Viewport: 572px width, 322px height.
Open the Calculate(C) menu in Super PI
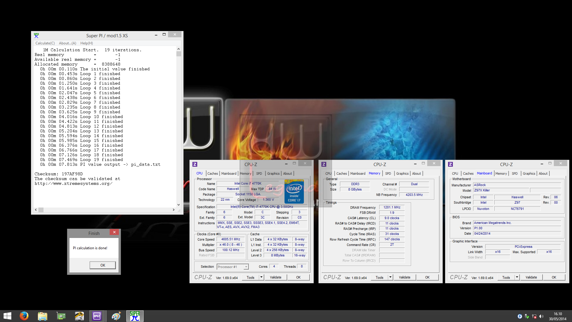pos(45,43)
